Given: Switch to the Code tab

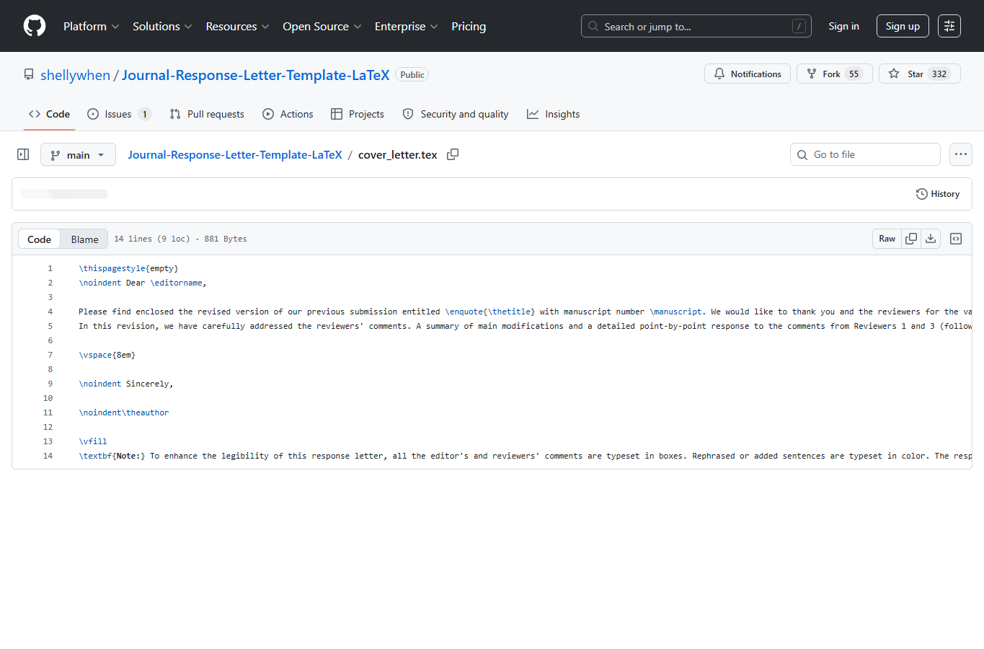Looking at the screenshot, I should pos(49,114).
